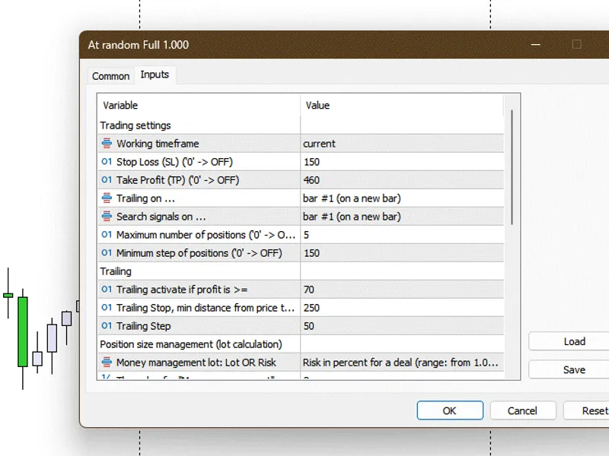Select the 'Stop Loss (SL)' variable label
The width and height of the screenshot is (609, 456).
click(x=174, y=162)
